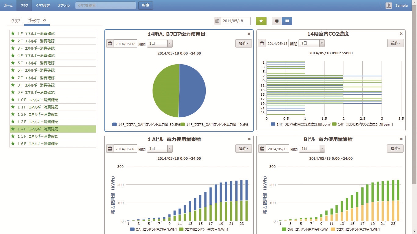The width and height of the screenshot is (417, 234).
Task: Click the Sample user name
Action: 401,5
